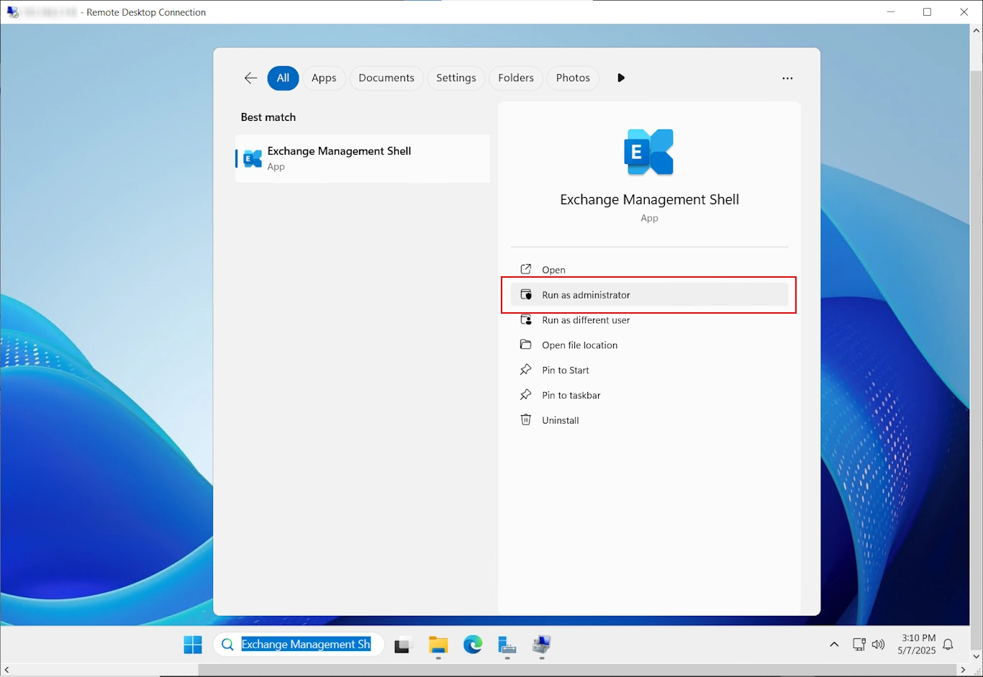Image resolution: width=983 pixels, height=677 pixels.
Task: Open the Remote Desktop taskbar icon
Action: click(x=542, y=645)
